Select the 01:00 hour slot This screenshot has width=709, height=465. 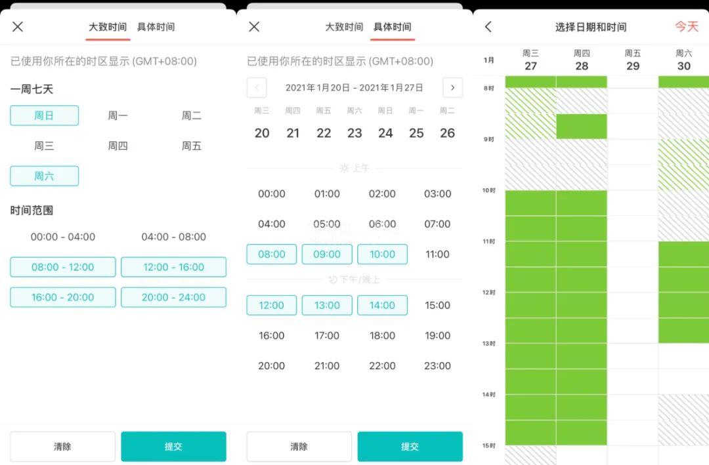point(327,194)
